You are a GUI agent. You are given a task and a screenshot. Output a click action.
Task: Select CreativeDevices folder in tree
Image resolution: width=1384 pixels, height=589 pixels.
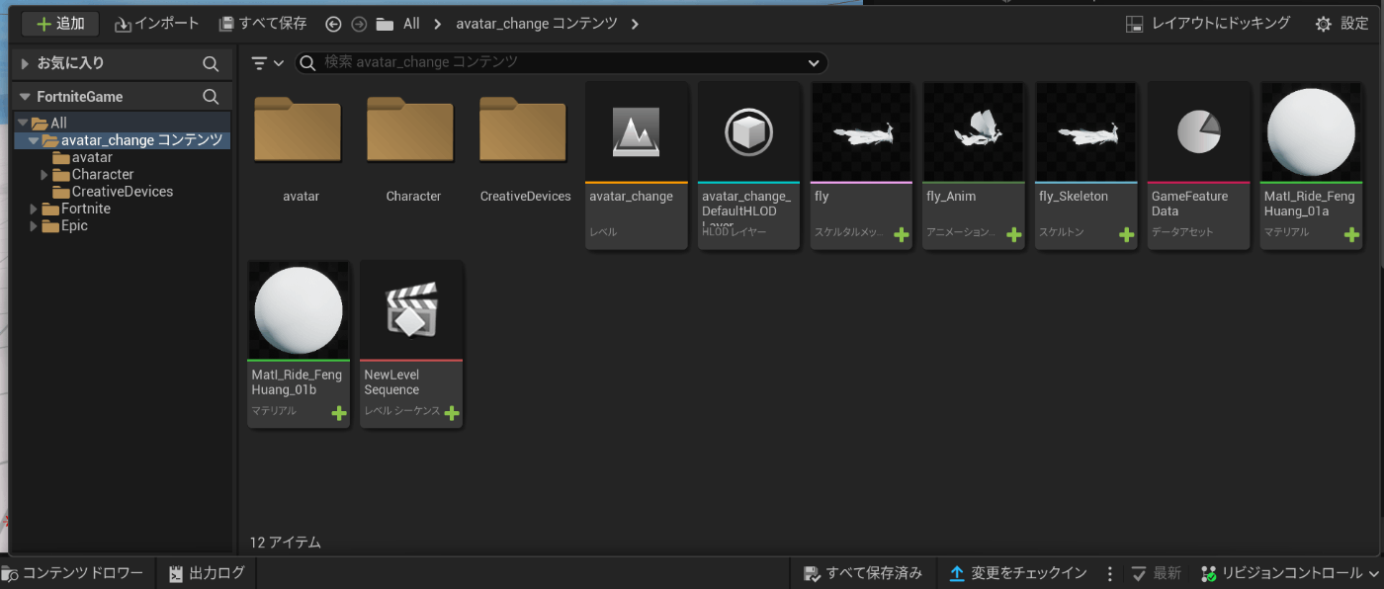pos(112,192)
